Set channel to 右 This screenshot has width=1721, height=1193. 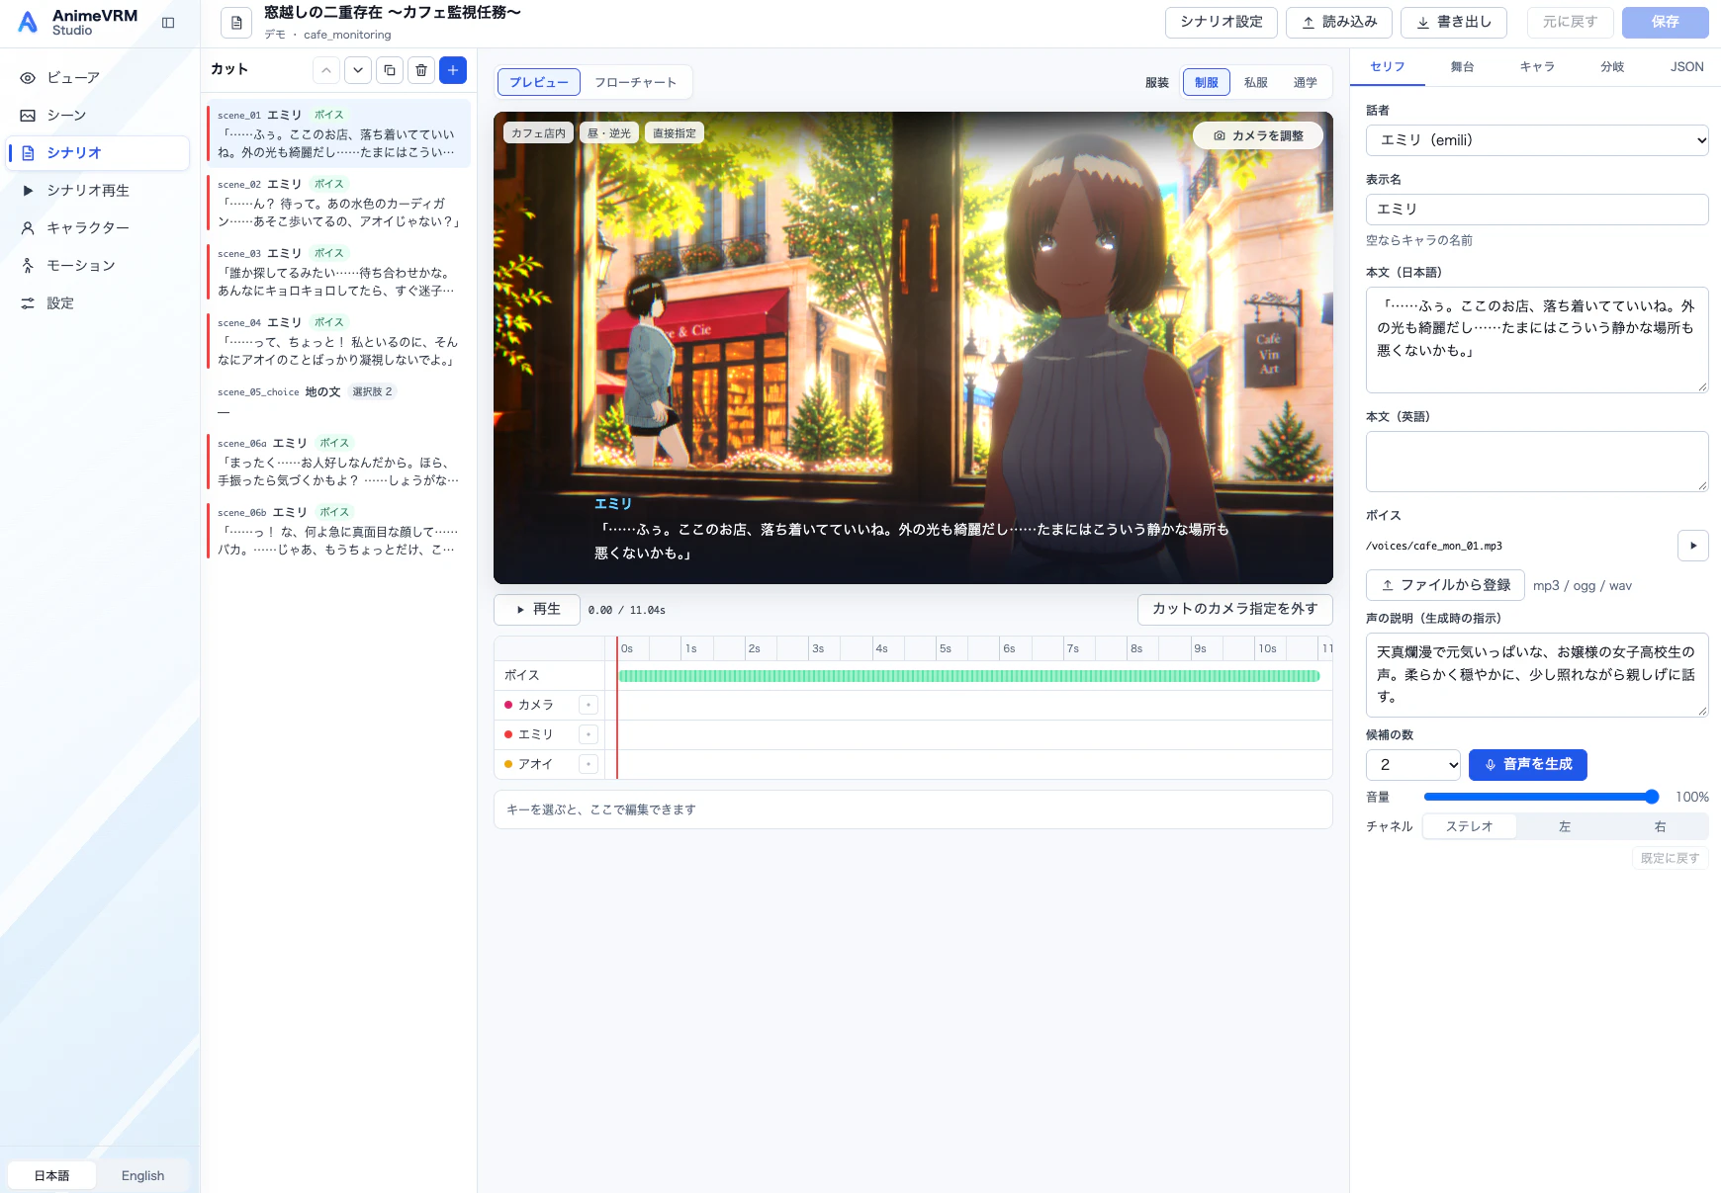[x=1660, y=826]
